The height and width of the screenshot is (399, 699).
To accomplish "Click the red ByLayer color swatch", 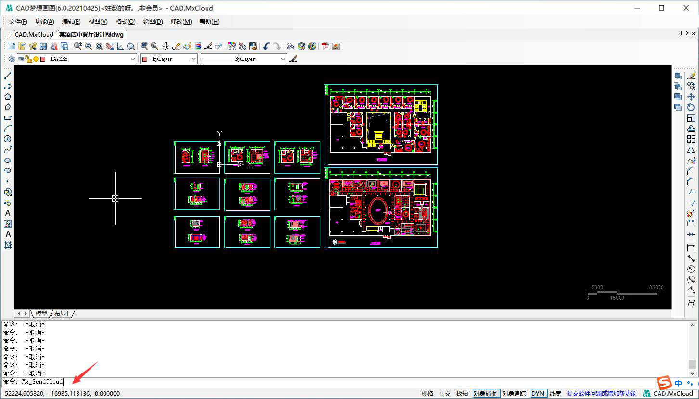I will pyautogui.click(x=145, y=59).
